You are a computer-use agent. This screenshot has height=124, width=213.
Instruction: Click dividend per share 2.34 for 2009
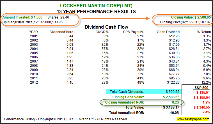tap(70, 70)
